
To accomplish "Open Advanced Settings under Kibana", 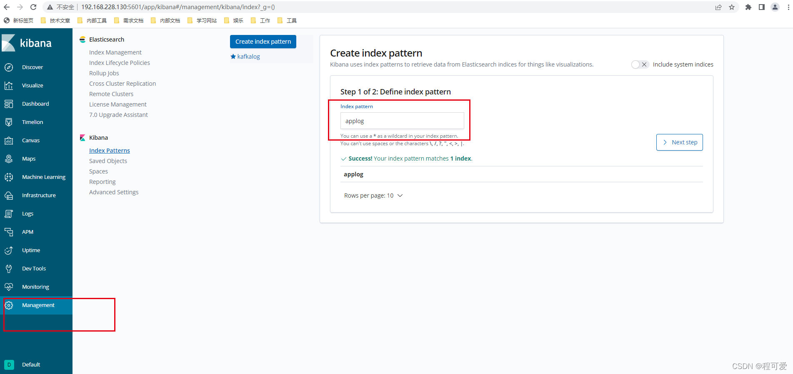I will pyautogui.click(x=114, y=192).
